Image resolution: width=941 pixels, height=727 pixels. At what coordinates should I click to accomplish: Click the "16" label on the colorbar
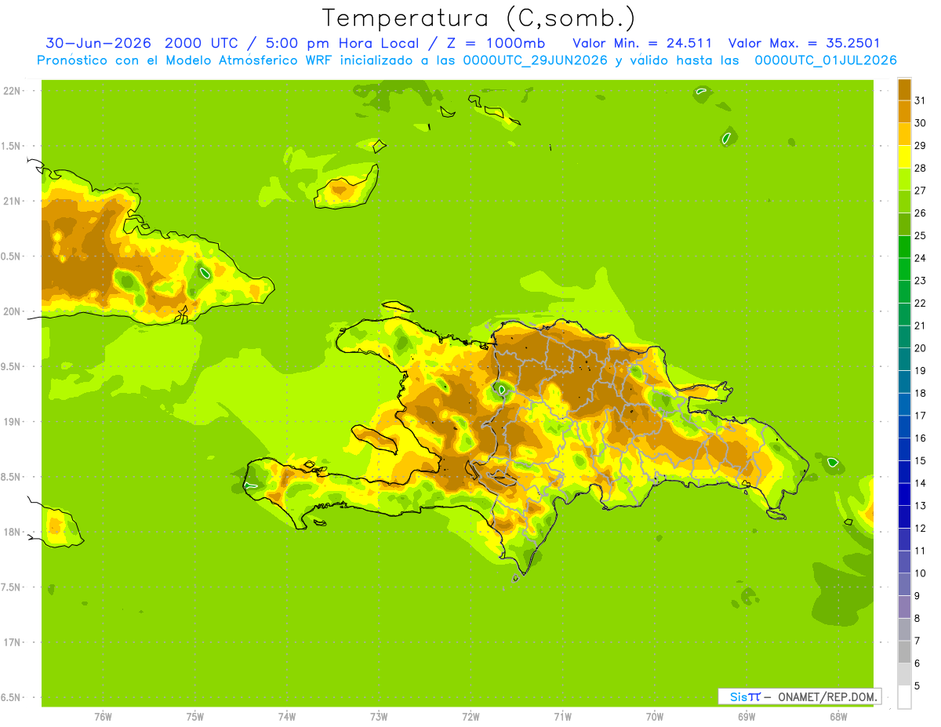(921, 438)
